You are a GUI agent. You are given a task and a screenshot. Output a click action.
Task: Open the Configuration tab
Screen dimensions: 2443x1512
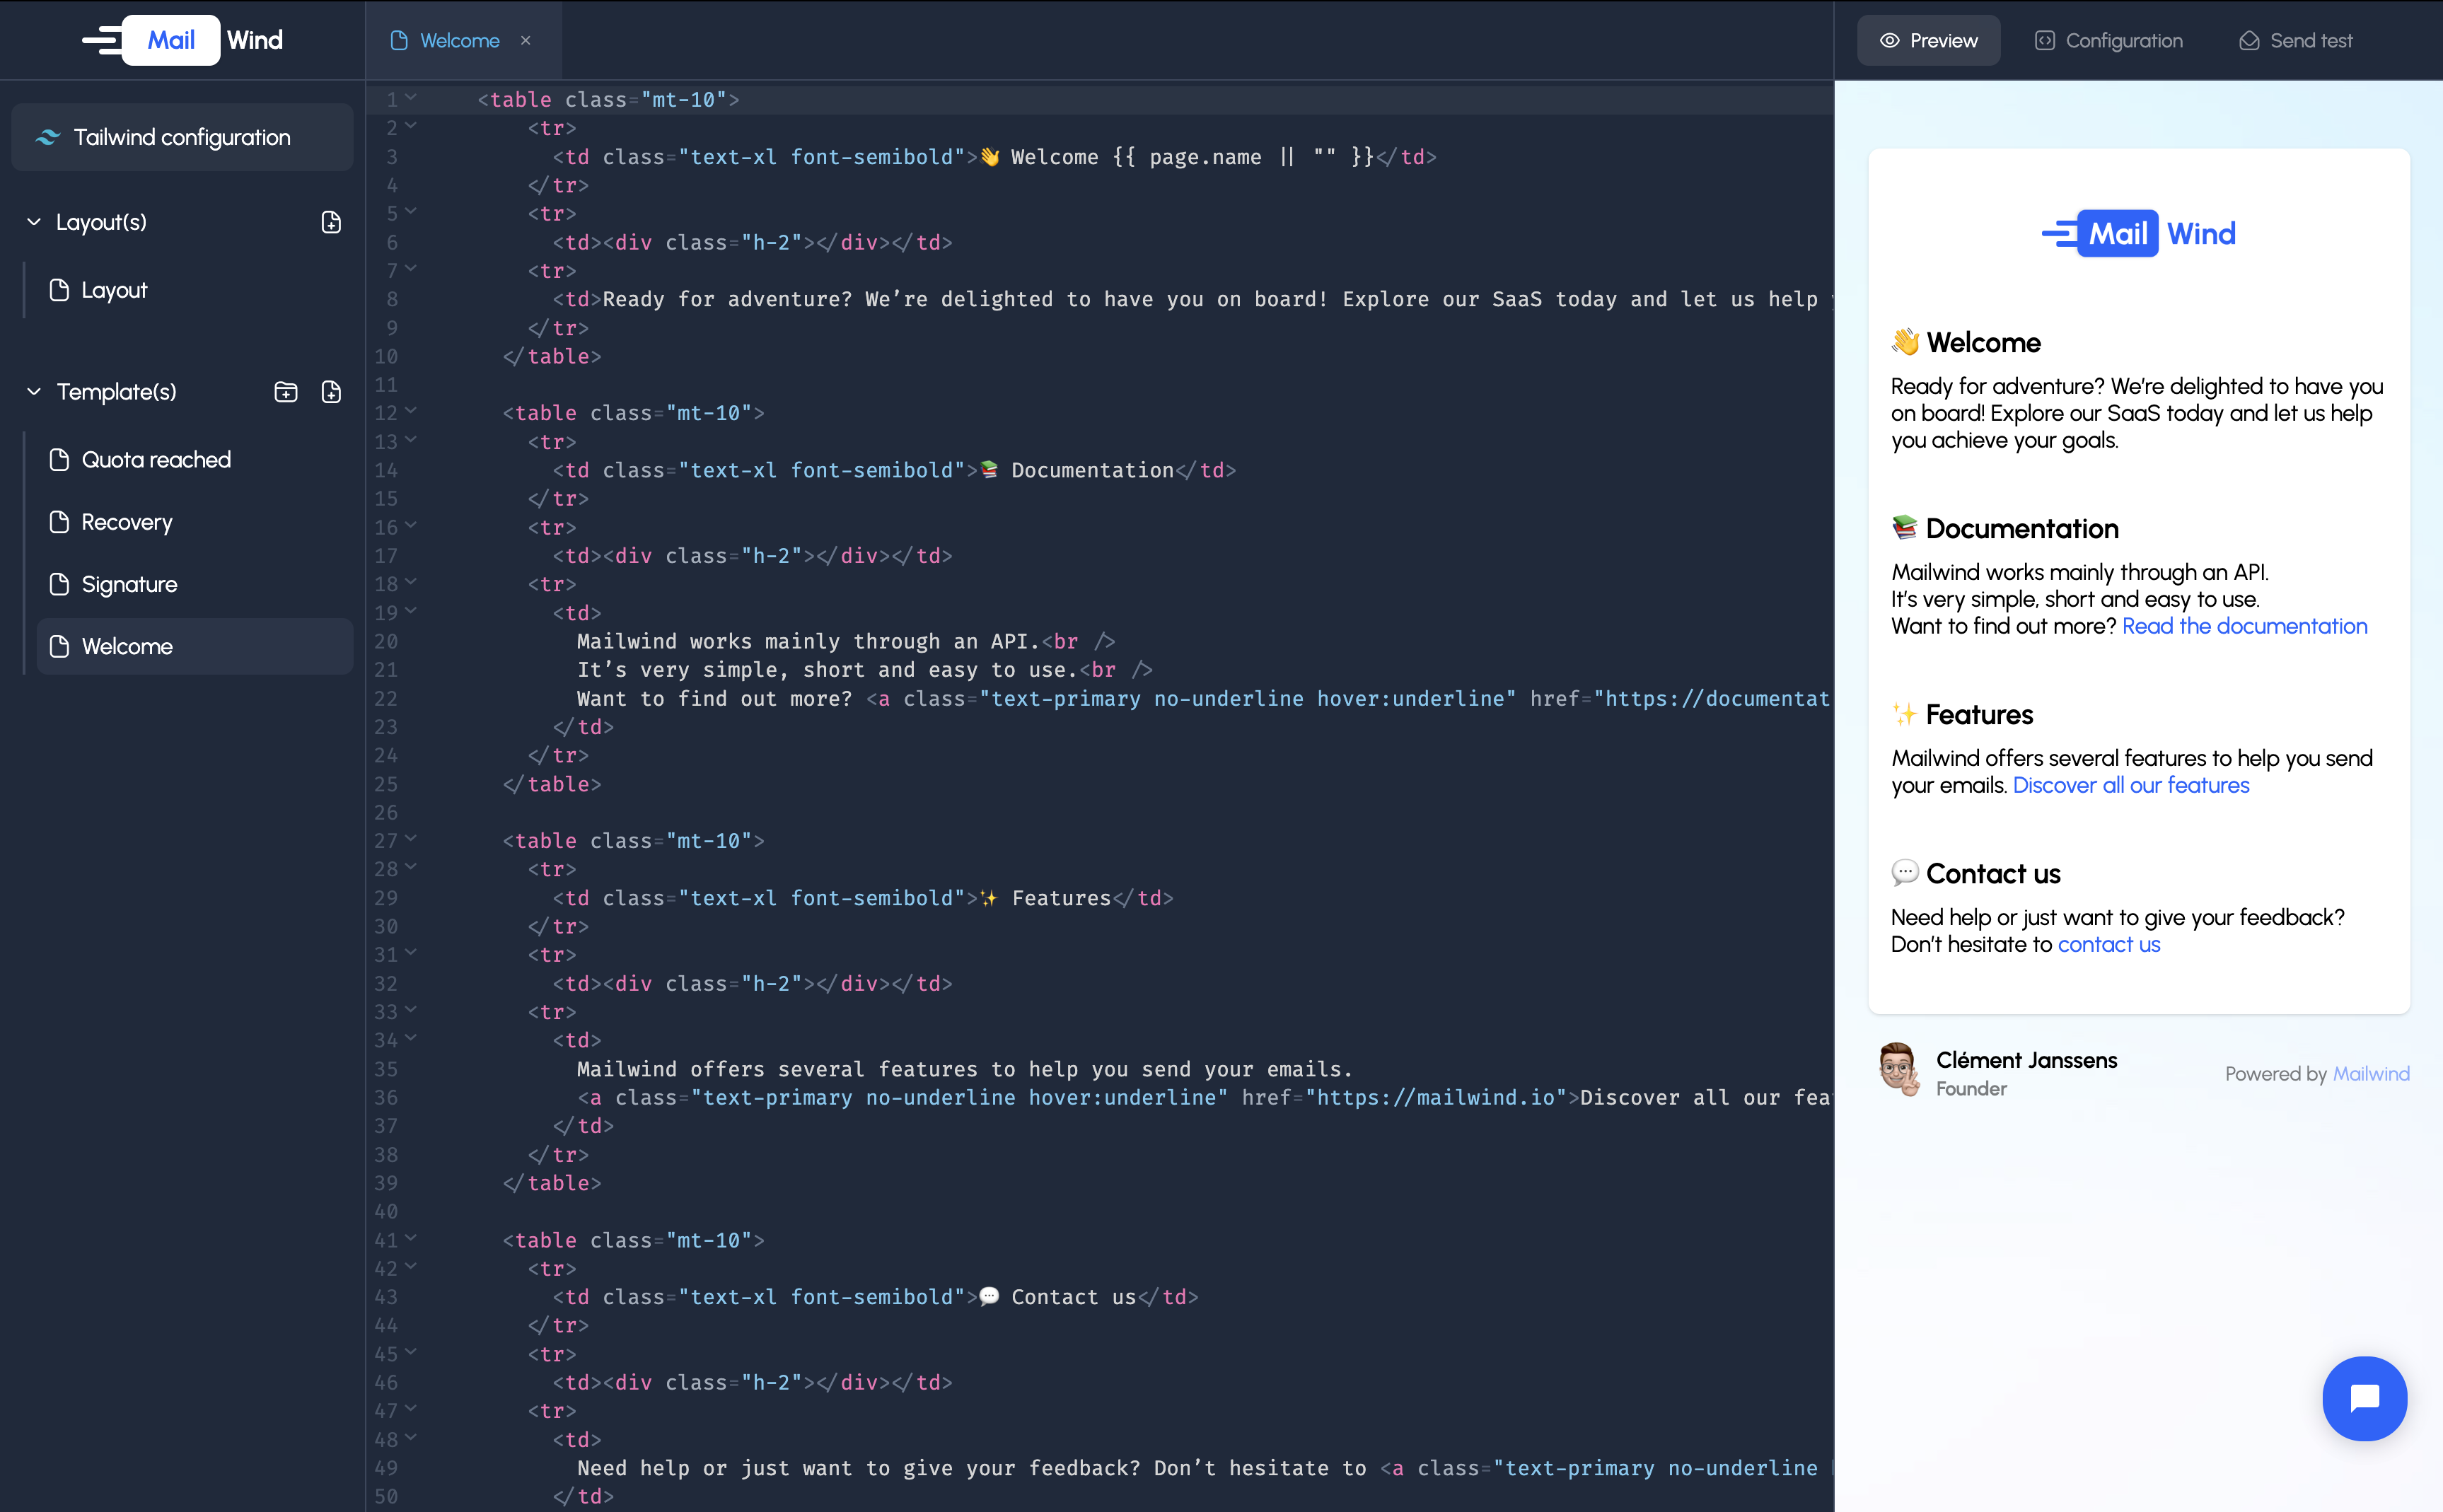(x=2108, y=41)
